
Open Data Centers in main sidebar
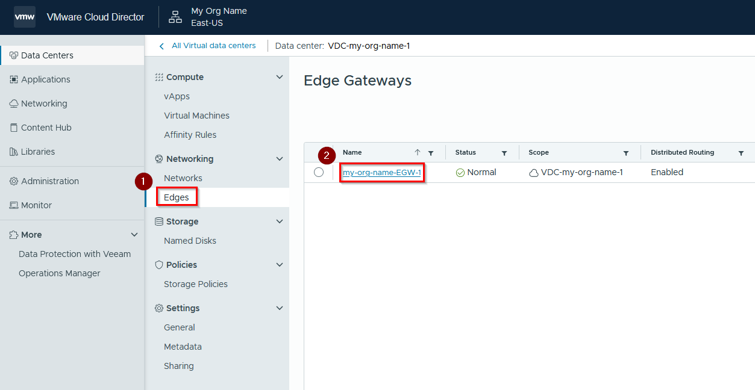72,55
